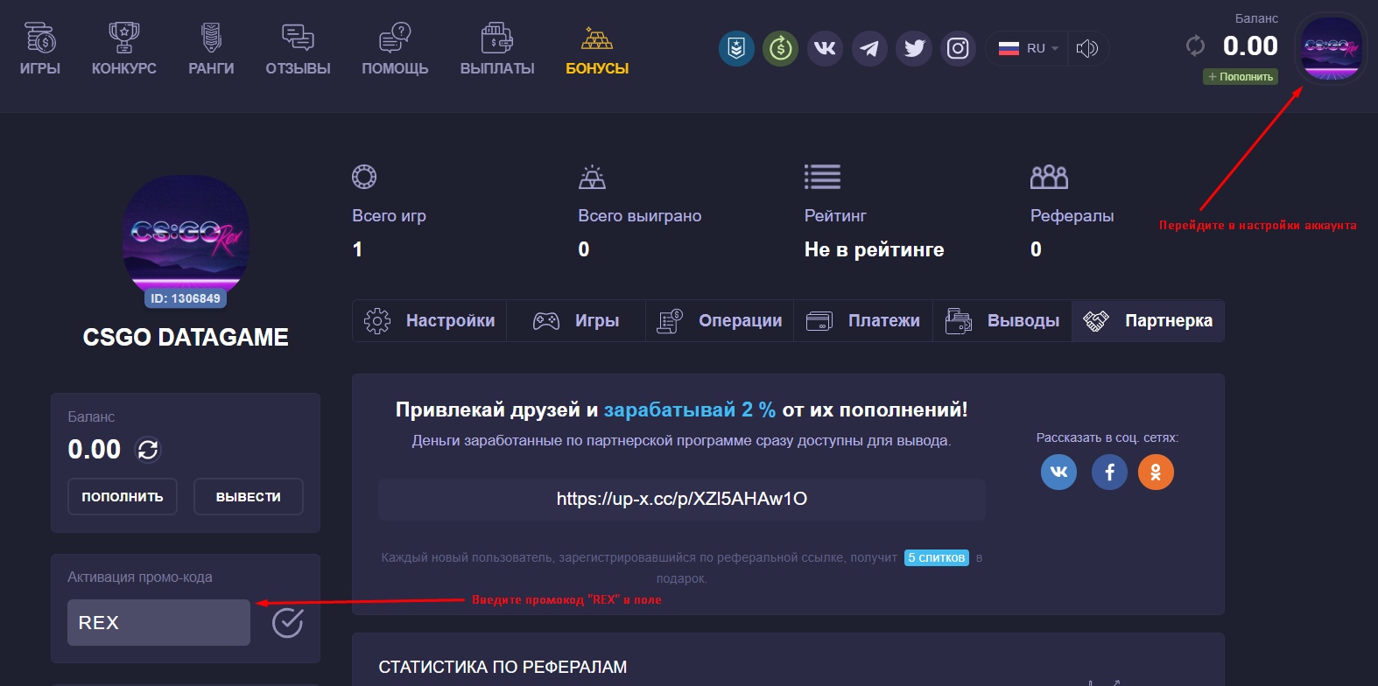Open the КОНКУРС trophy icon
Screen dimensions: 1378x686
pos(124,38)
